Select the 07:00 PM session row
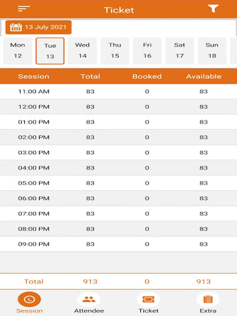The image size is (237, 316). pos(119,213)
